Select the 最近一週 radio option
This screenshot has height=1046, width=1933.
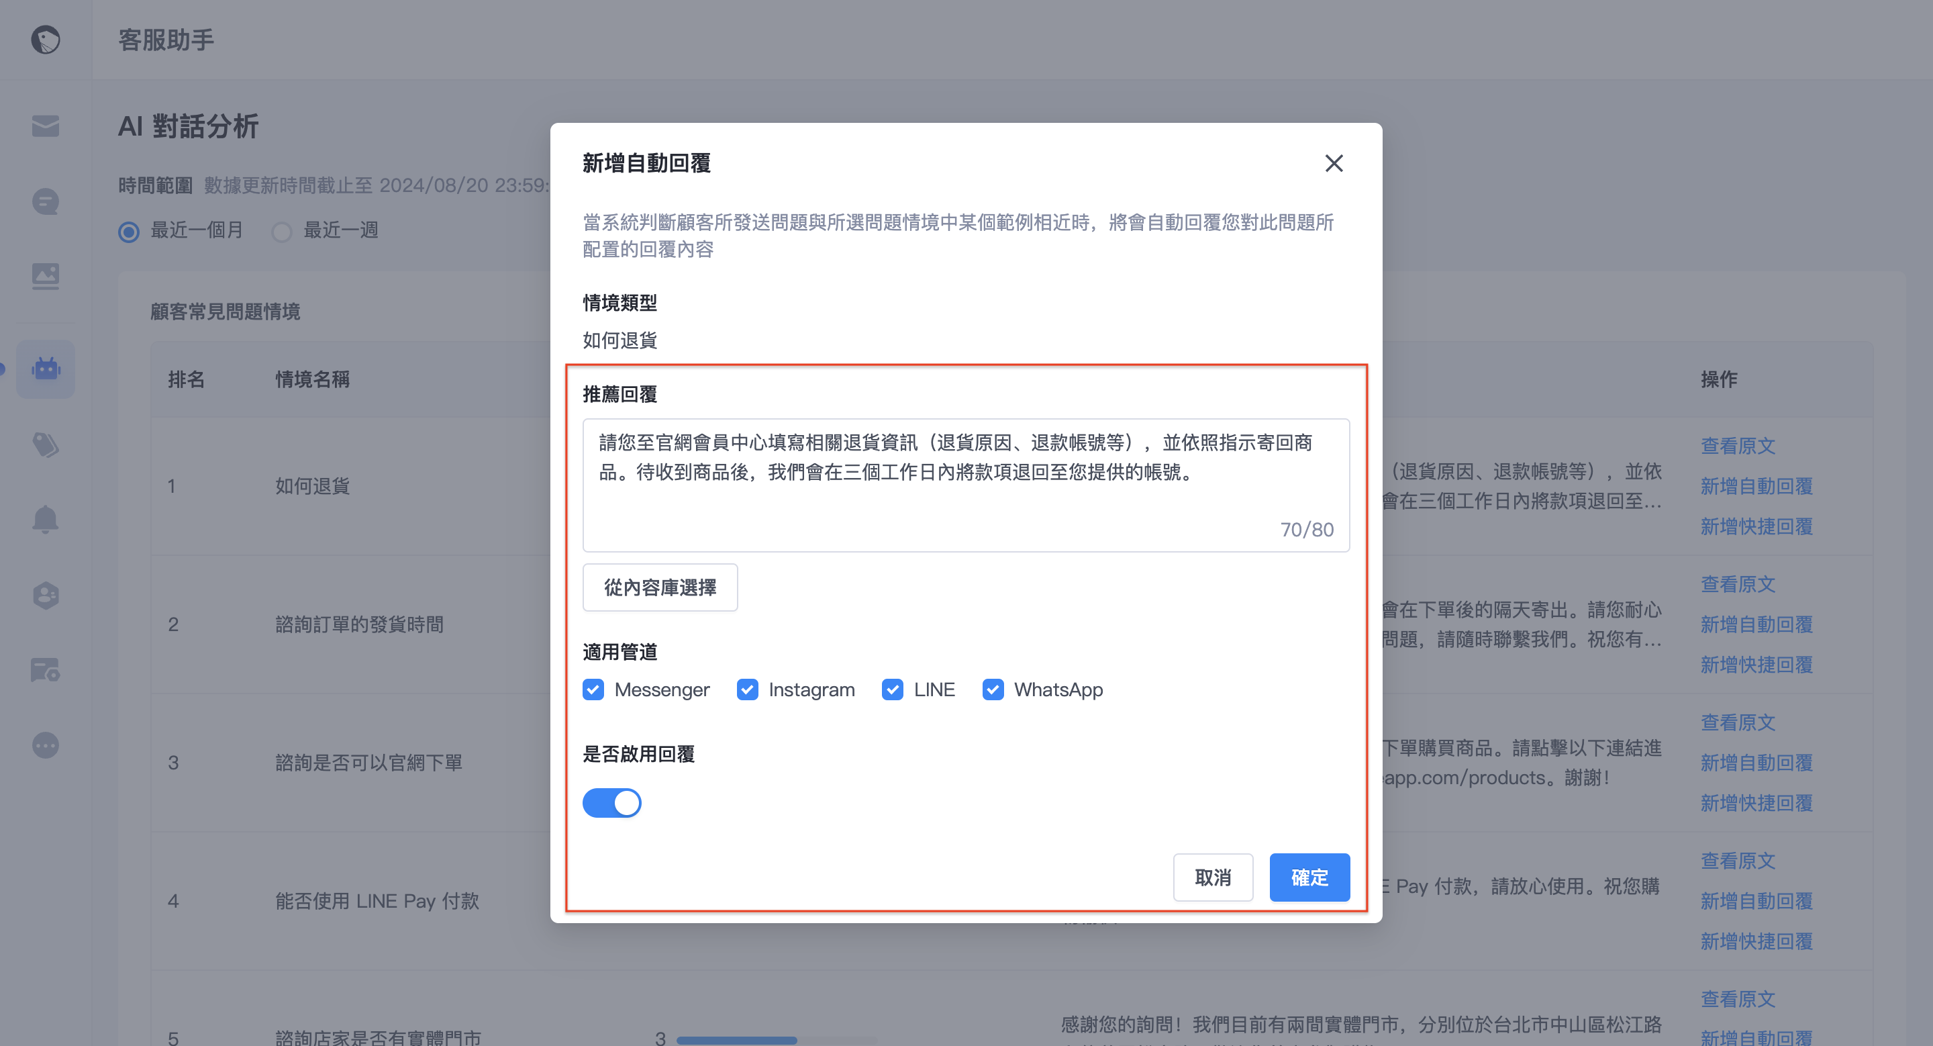coord(281,232)
